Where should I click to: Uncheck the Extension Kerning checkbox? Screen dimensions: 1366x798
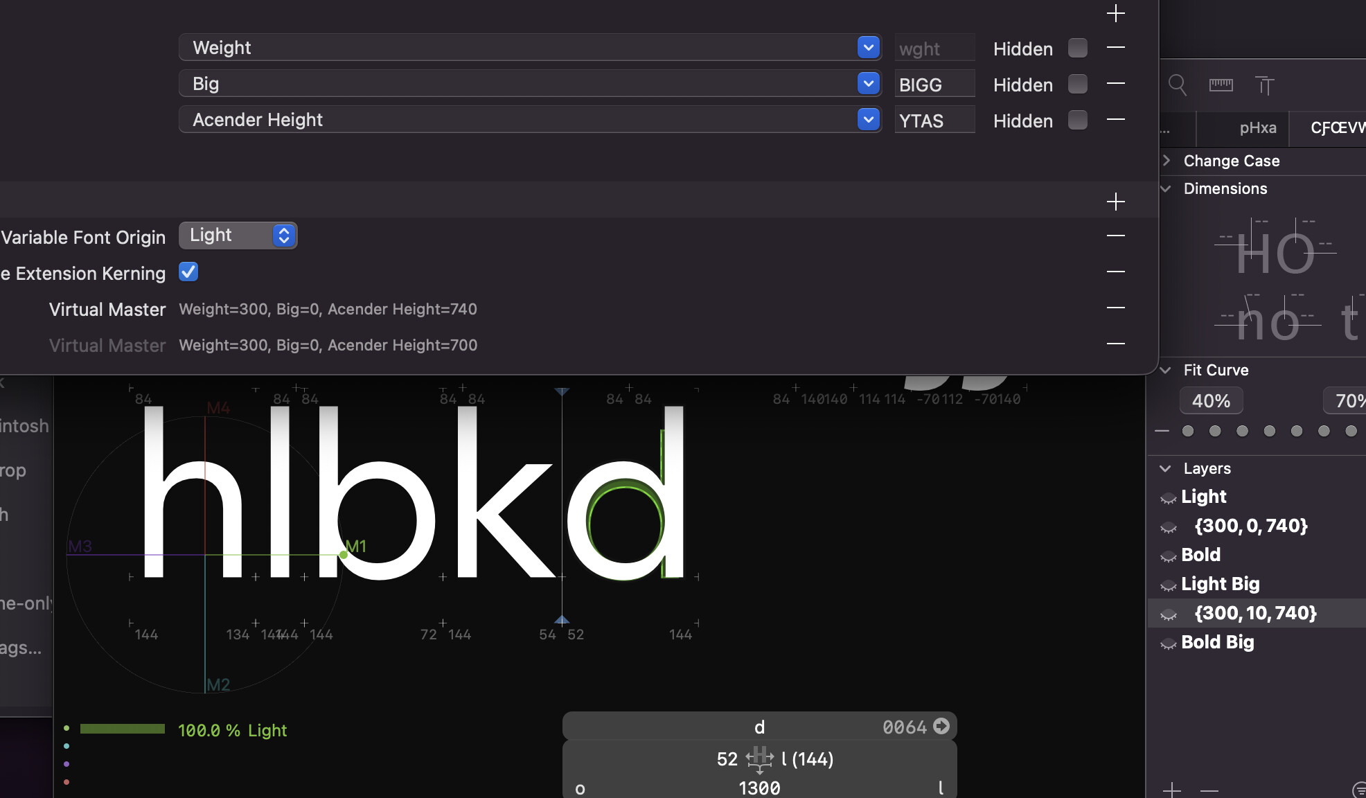click(x=188, y=272)
